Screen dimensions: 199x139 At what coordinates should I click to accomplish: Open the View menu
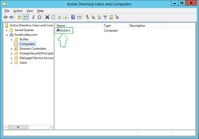point(30,11)
